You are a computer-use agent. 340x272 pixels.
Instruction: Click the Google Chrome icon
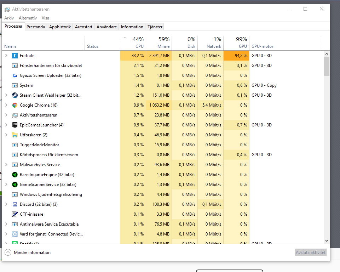pos(15,105)
